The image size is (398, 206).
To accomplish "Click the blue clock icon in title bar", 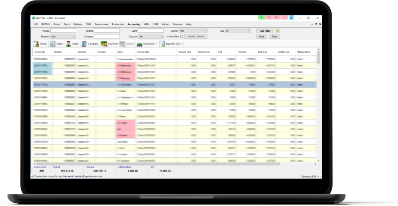I will (x=291, y=18).
